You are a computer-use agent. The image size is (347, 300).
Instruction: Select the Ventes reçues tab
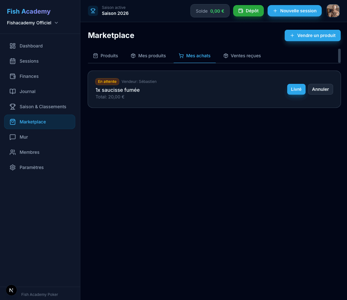tap(242, 56)
